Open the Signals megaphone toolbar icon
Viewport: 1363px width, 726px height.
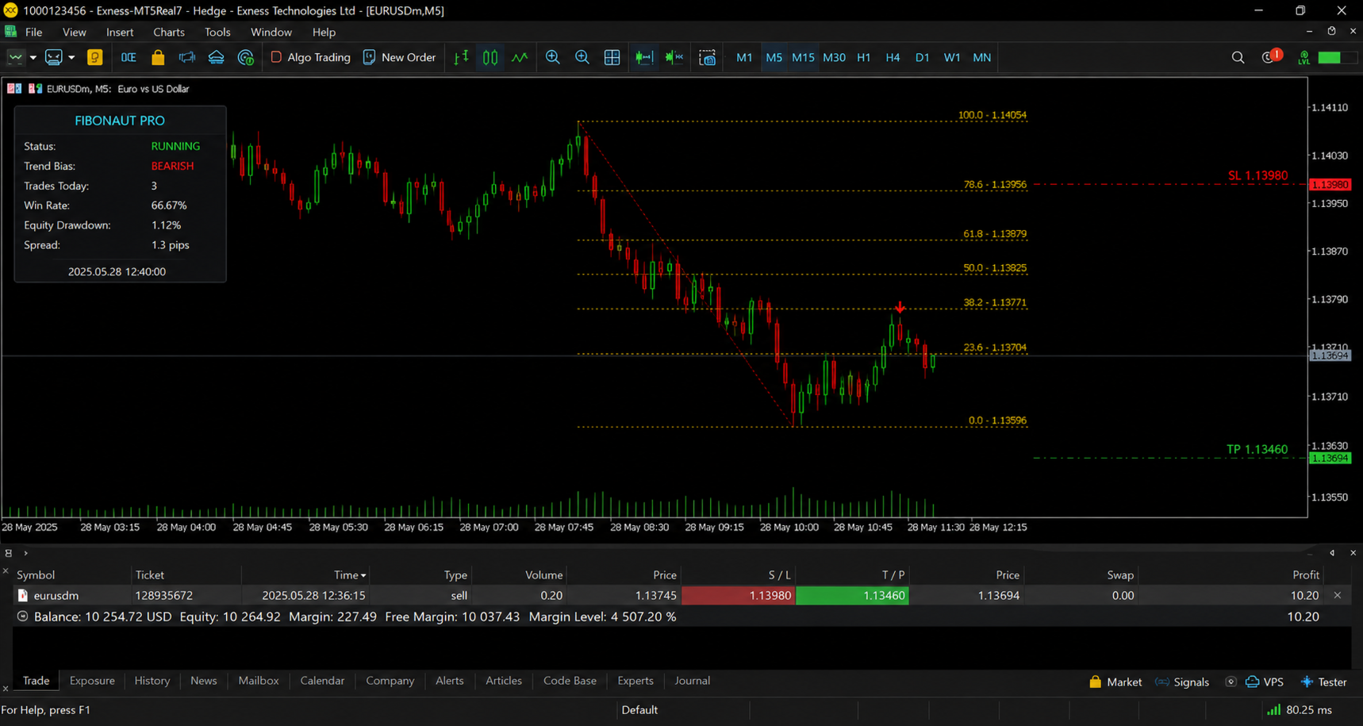186,57
